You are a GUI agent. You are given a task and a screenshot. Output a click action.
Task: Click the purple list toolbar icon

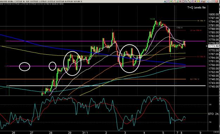click(x=192, y=1)
